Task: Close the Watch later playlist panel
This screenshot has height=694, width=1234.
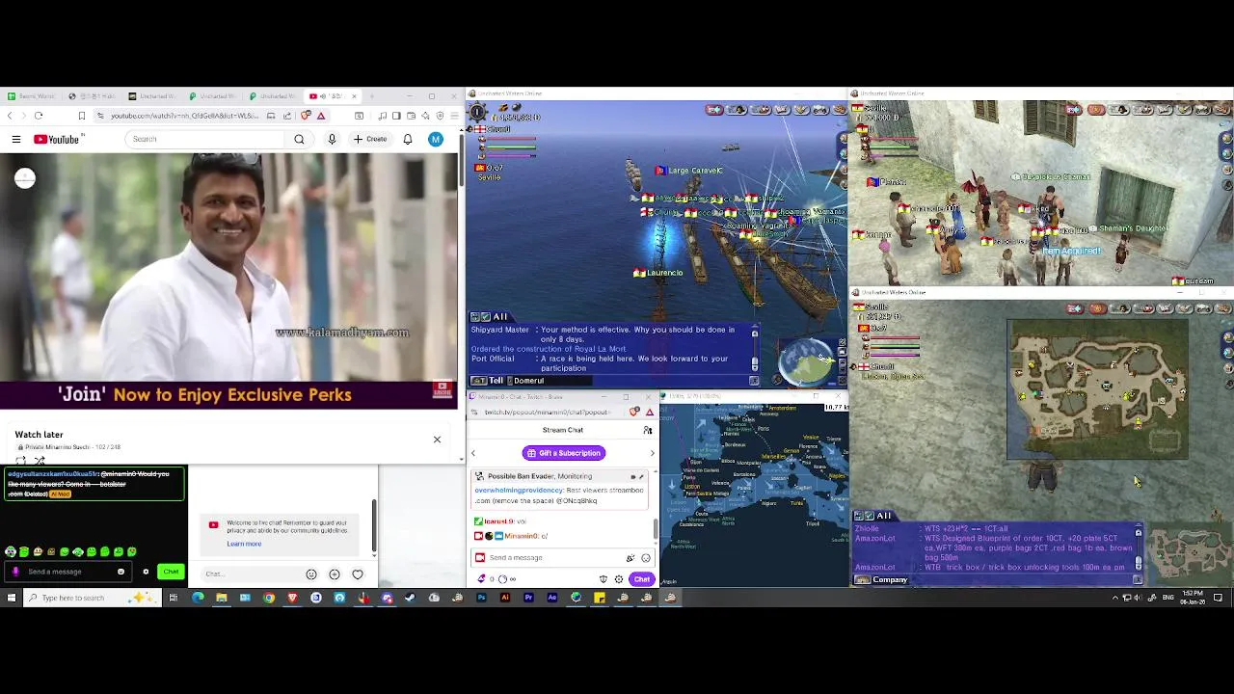Action: [x=437, y=440]
